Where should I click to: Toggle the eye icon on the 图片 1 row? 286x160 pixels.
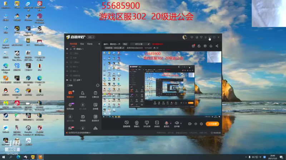click(67, 67)
